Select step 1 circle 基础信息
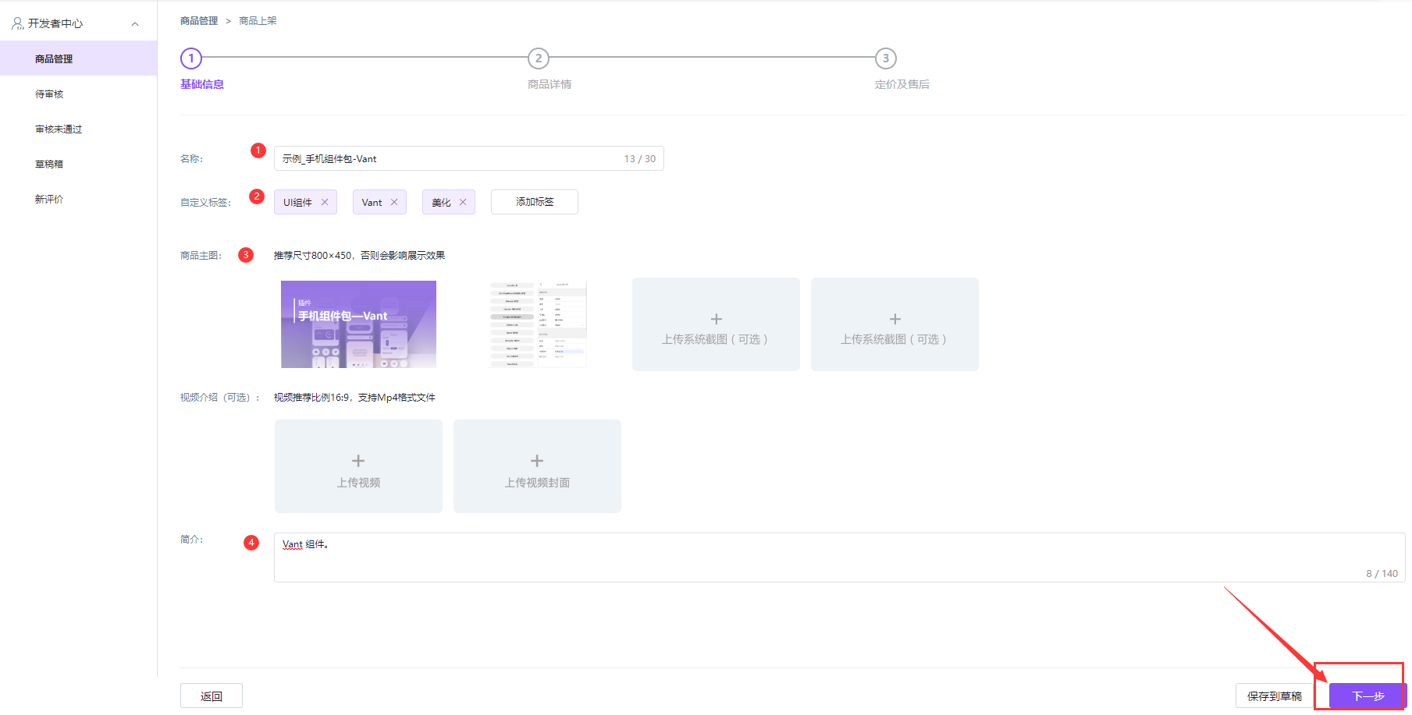This screenshot has width=1412, height=715. tap(191, 58)
